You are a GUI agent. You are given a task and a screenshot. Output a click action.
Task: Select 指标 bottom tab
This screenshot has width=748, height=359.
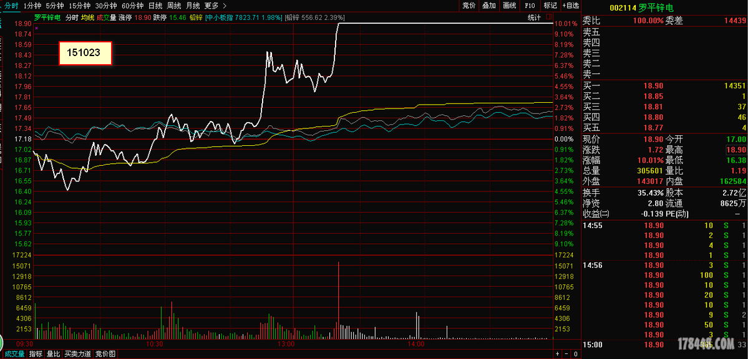tap(36, 354)
